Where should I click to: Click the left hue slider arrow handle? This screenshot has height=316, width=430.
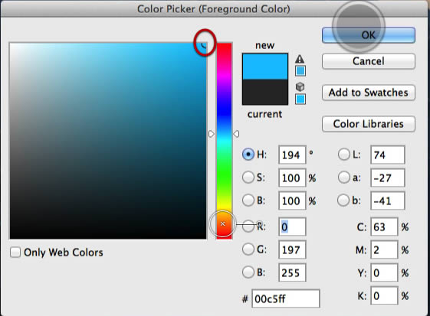(x=211, y=134)
